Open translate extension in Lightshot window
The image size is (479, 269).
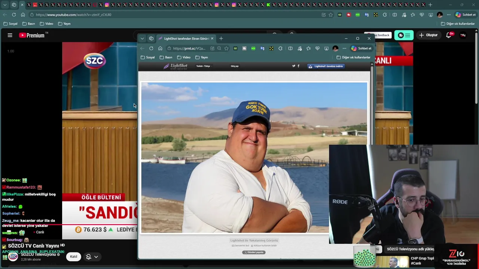coord(262,48)
